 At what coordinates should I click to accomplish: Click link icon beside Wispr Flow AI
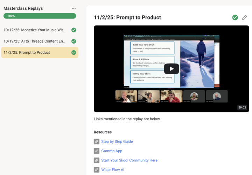coord(97,170)
